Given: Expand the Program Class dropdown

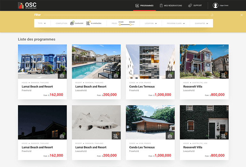Looking at the screenshot, I should pyautogui.click(x=176, y=23).
